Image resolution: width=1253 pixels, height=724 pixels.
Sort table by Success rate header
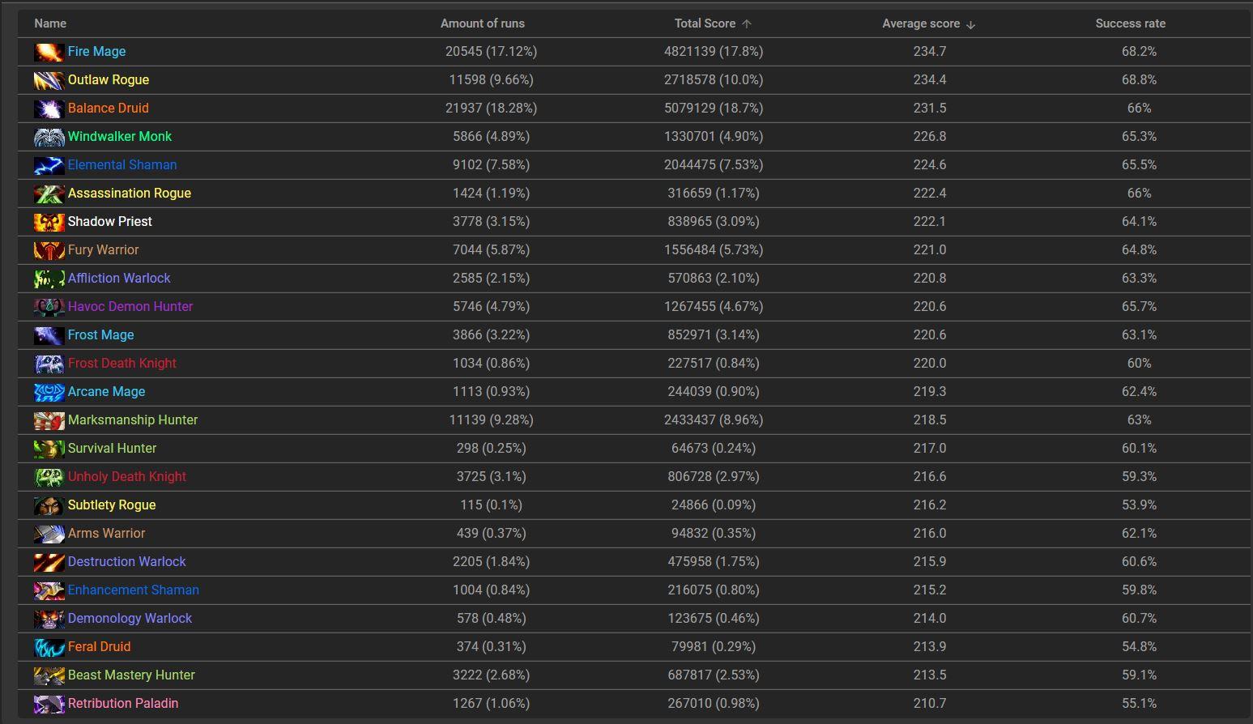(x=1130, y=23)
